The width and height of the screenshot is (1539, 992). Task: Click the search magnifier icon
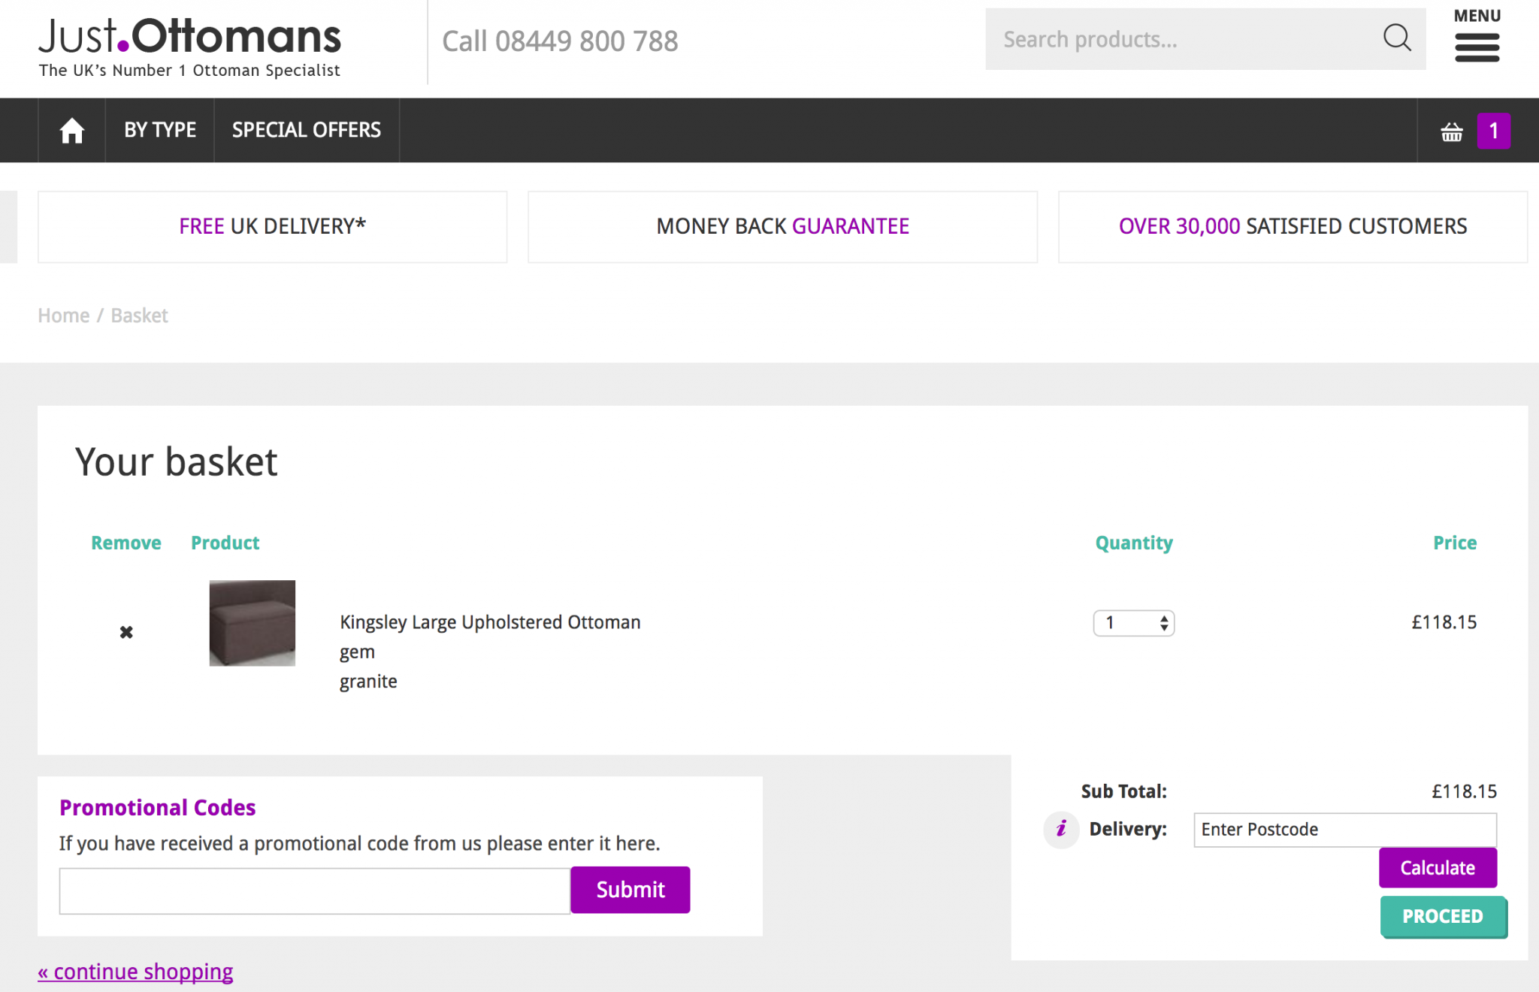point(1396,38)
